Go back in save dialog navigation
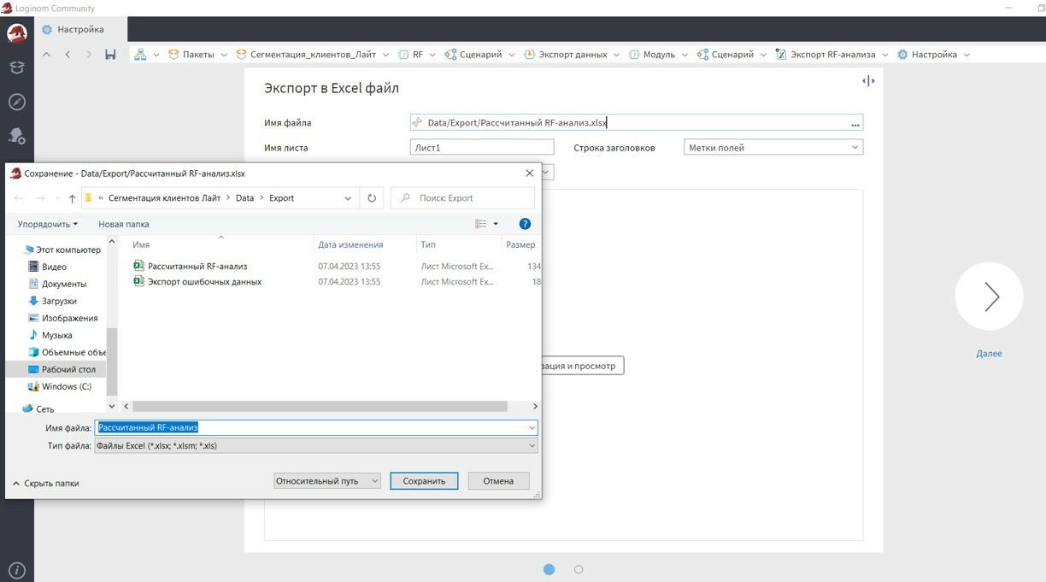Screen dimensions: 1046x582 (x=19, y=198)
